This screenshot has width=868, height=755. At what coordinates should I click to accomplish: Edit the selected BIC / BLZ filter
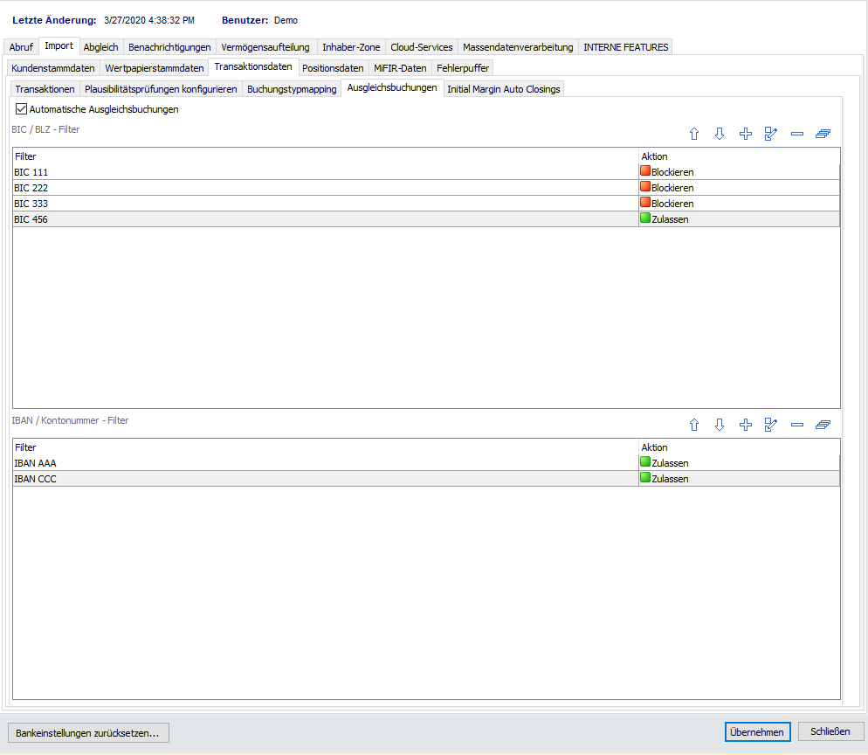(x=771, y=134)
